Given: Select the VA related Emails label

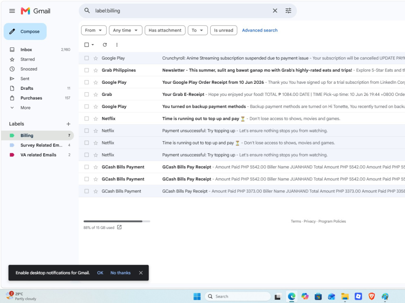Looking at the screenshot, I should coord(37,155).
